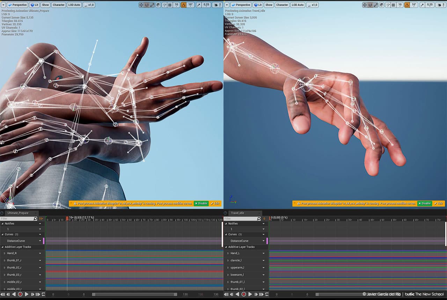Viewport: 447px width, 300px height.
Task: Click DistanceCurve pink color swatch in Ultimate_Prepare
Action: click(x=44, y=241)
